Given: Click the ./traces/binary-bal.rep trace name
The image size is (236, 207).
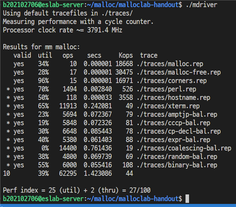Looking at the screenshot, I should 177,165.
